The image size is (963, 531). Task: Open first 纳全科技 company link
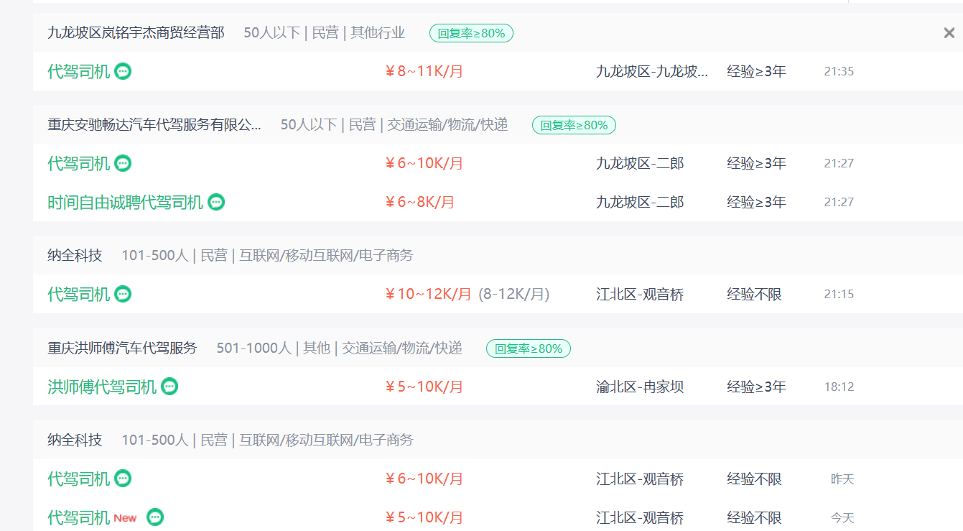(75, 256)
